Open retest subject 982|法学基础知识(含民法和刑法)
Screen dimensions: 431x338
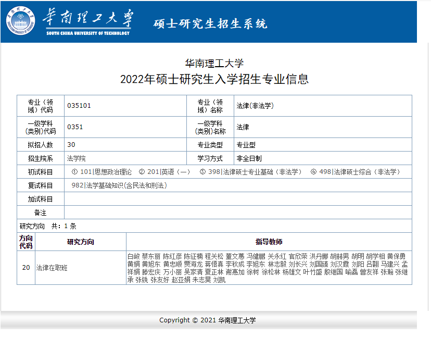click(x=119, y=185)
